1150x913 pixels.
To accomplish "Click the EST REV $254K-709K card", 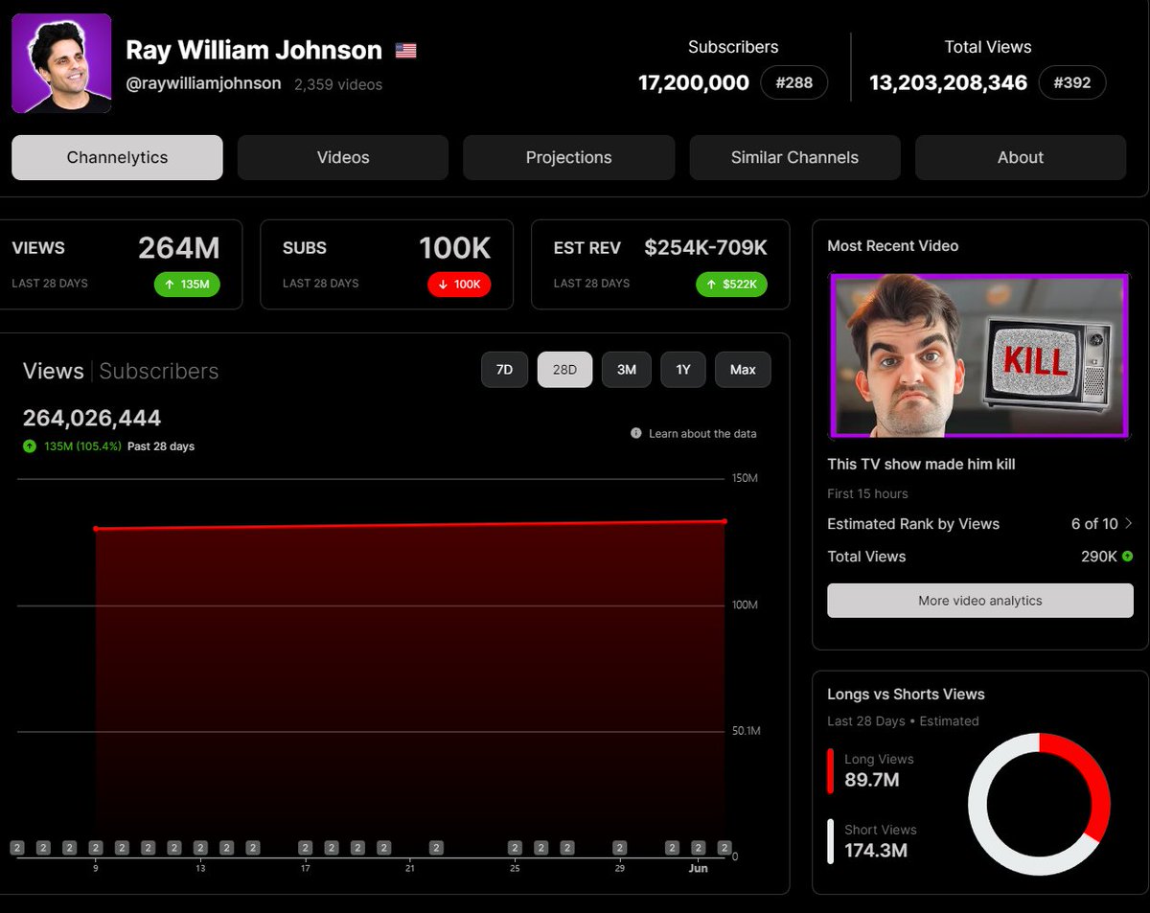I will click(x=660, y=264).
